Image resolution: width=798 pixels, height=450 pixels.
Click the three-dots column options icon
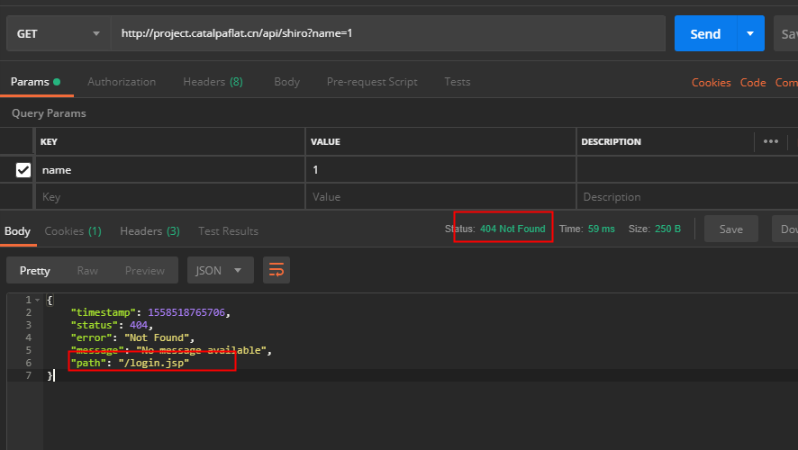[770, 141]
